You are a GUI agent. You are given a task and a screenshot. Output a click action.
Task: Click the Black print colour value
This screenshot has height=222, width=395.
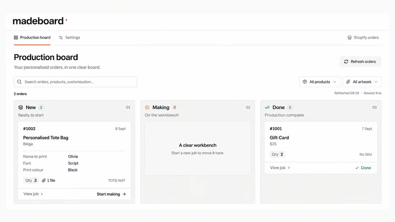(73, 170)
